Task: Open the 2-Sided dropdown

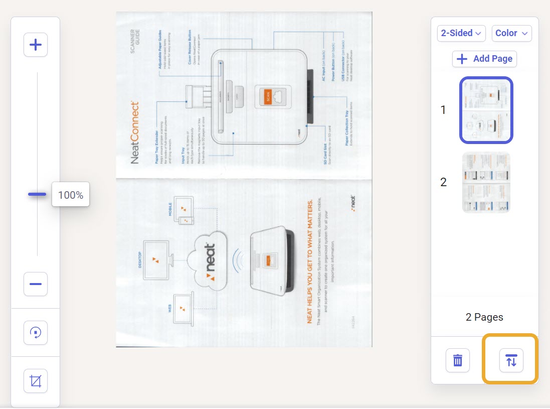Action: tap(461, 33)
